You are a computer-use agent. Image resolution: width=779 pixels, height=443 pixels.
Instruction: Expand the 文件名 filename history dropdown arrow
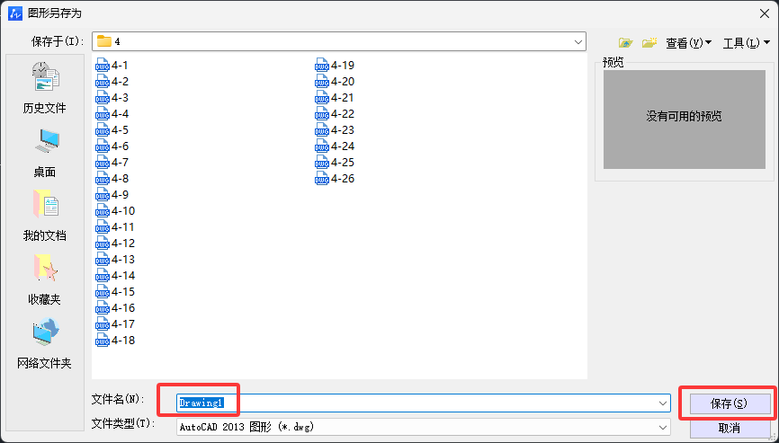point(663,403)
